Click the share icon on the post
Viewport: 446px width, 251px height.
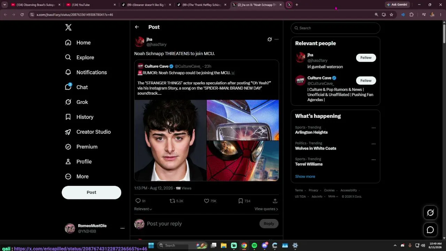pos(275,201)
